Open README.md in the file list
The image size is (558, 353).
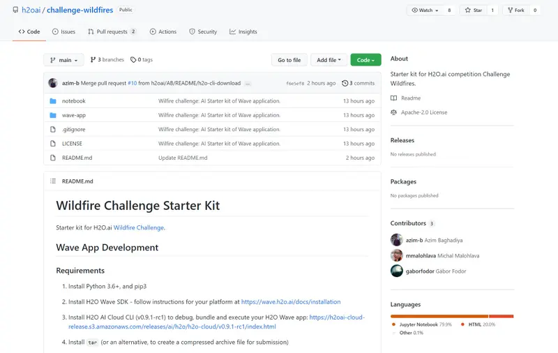(x=77, y=158)
